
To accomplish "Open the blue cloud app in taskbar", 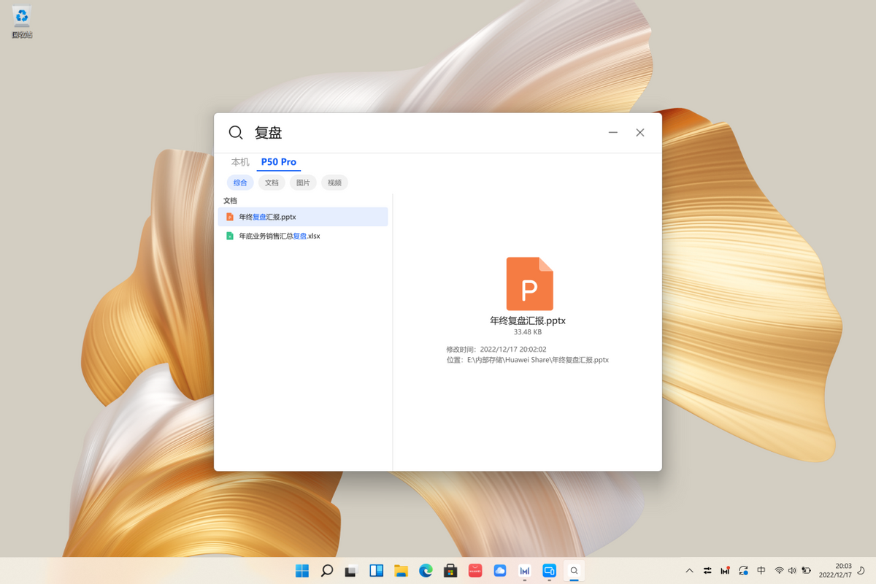I will 500,571.
